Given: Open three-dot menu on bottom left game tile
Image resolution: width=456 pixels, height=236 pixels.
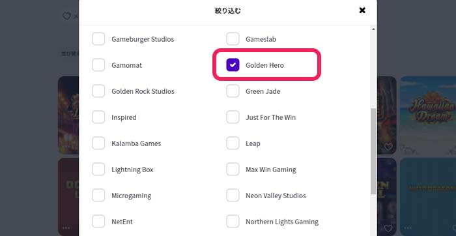Looking at the screenshot, I should (66, 228).
